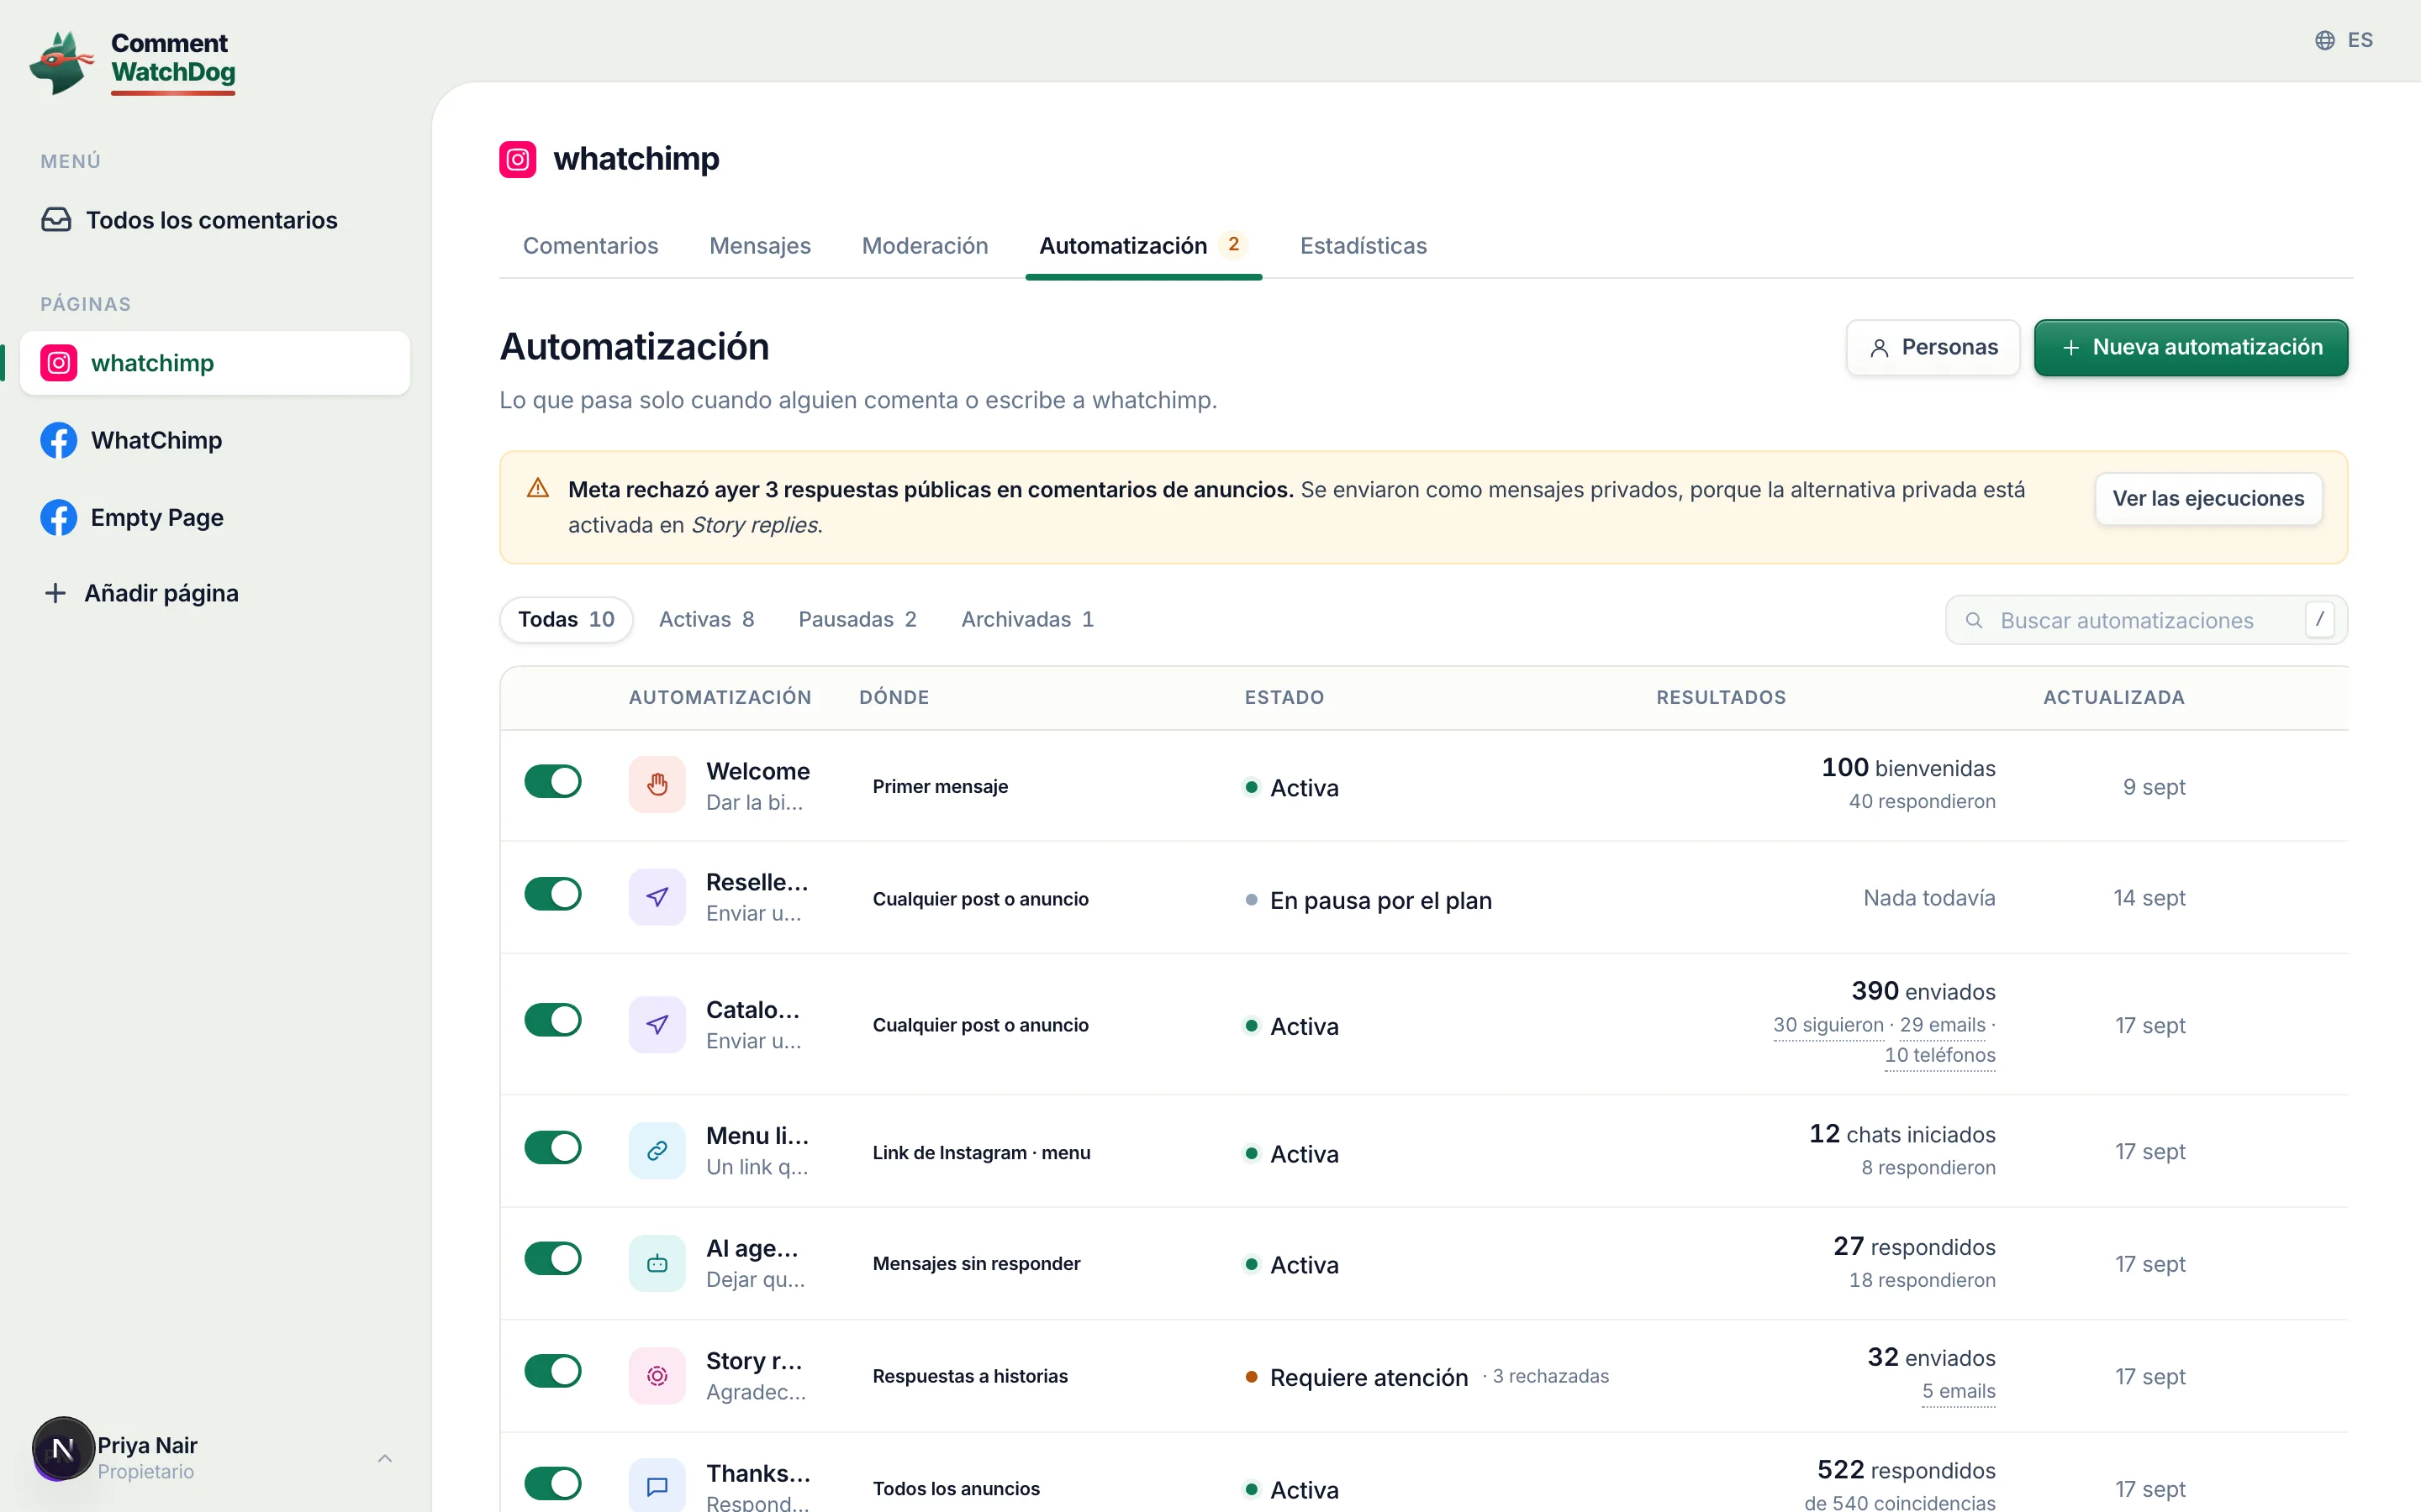Screen dimensions: 2421x1512
Task: Switch to the Estadísticas tab
Action: (1363, 246)
